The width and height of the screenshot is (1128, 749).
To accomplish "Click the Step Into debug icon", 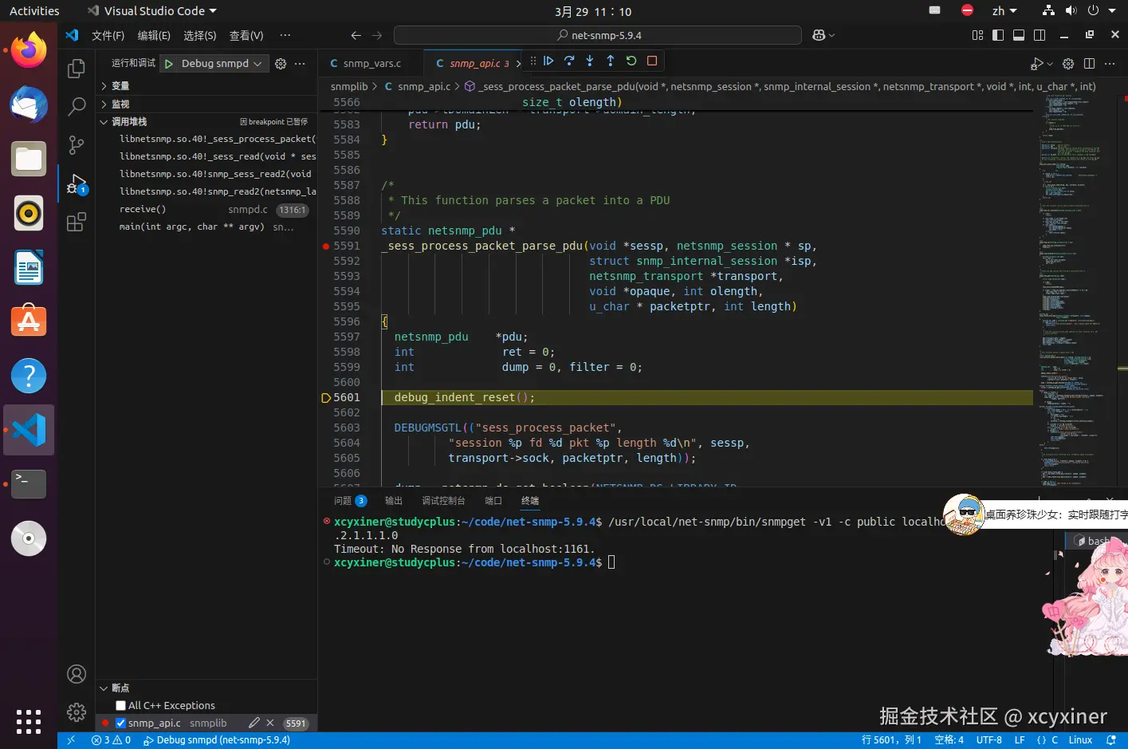I will [590, 61].
